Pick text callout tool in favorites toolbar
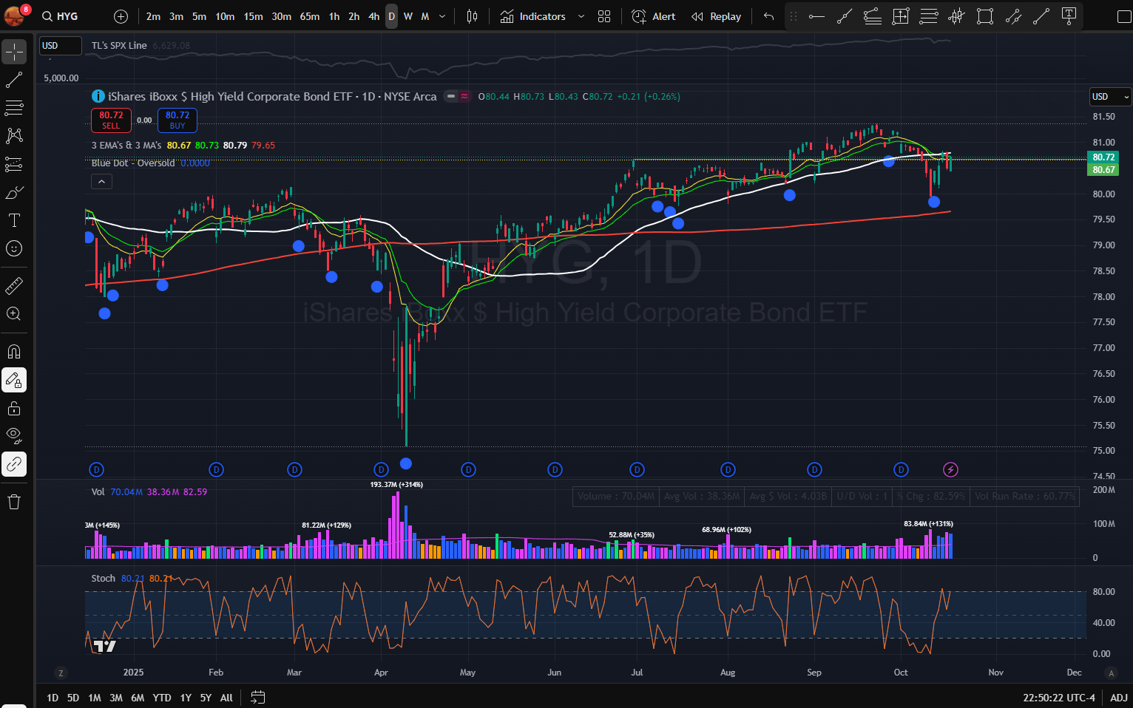Screen dimensions: 1133x708 pyautogui.click(x=1069, y=16)
